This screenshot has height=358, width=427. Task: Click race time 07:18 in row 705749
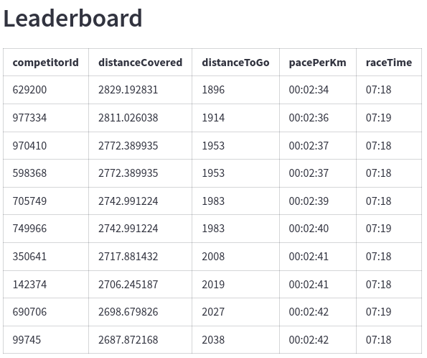pyautogui.click(x=378, y=201)
